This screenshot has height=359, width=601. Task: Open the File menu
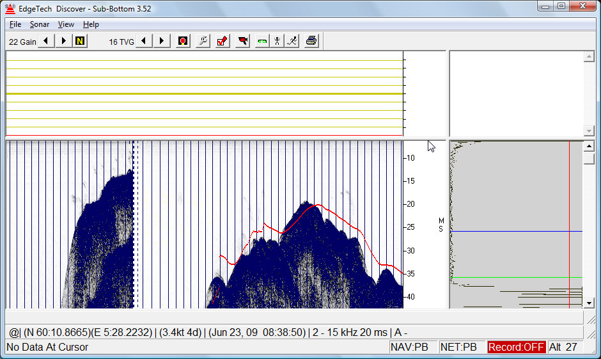pos(15,24)
